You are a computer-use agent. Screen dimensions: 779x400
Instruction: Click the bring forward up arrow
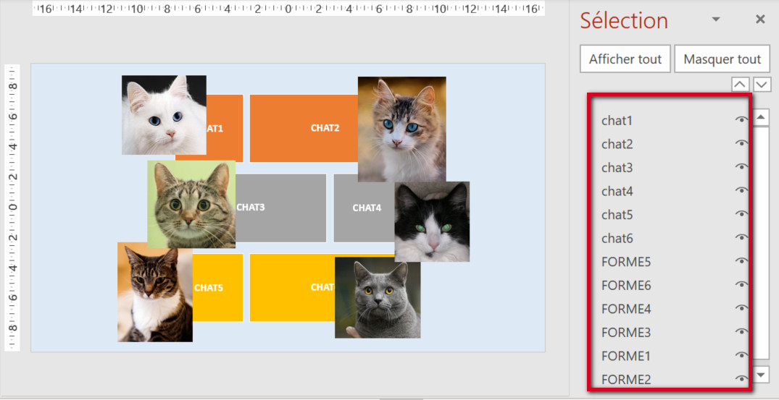(739, 85)
